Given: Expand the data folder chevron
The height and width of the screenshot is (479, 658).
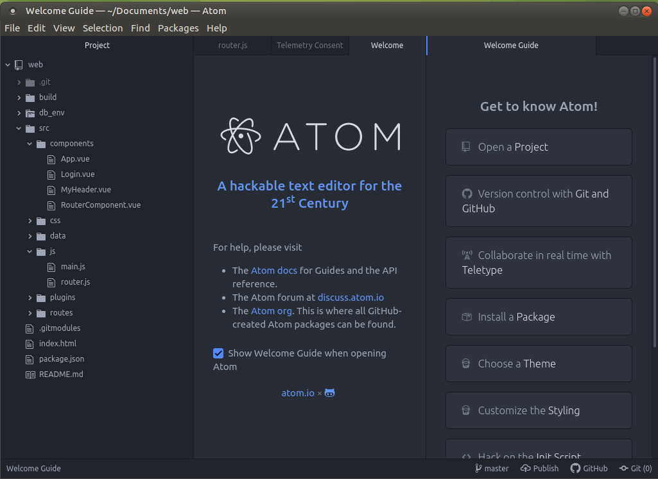Looking at the screenshot, I should coord(30,236).
